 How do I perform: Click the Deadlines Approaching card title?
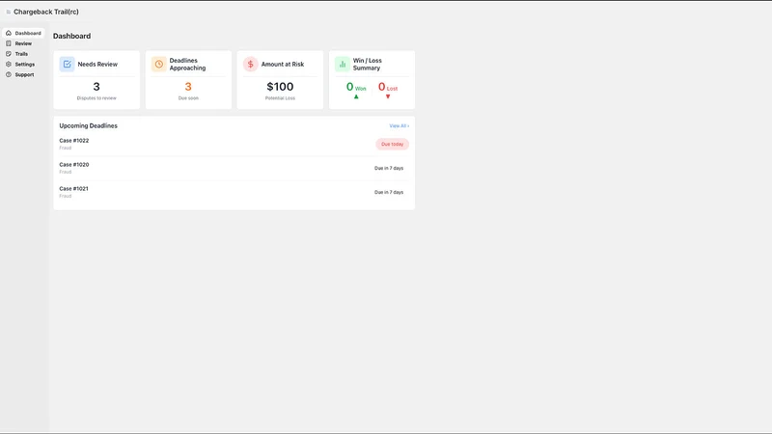(187, 64)
